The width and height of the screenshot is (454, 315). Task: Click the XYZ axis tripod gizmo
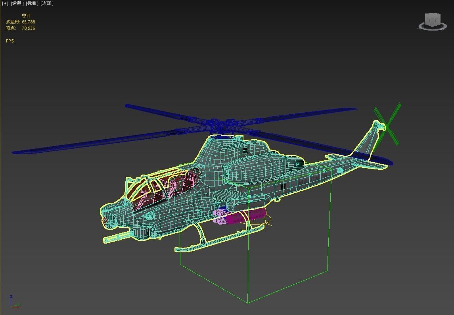(x=14, y=302)
